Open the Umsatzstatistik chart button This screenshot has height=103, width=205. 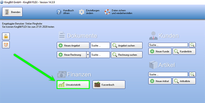point(73,85)
